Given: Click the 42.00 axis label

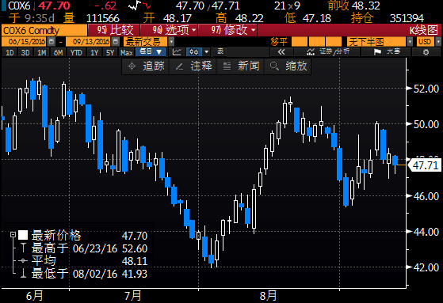Looking at the screenshot, I should coord(426,267).
